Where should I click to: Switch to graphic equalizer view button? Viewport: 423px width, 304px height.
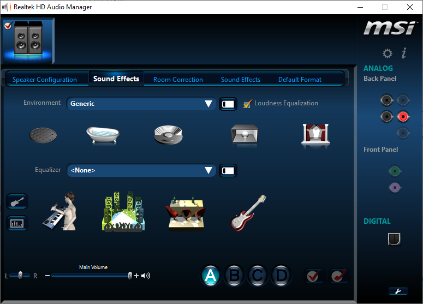17,223
